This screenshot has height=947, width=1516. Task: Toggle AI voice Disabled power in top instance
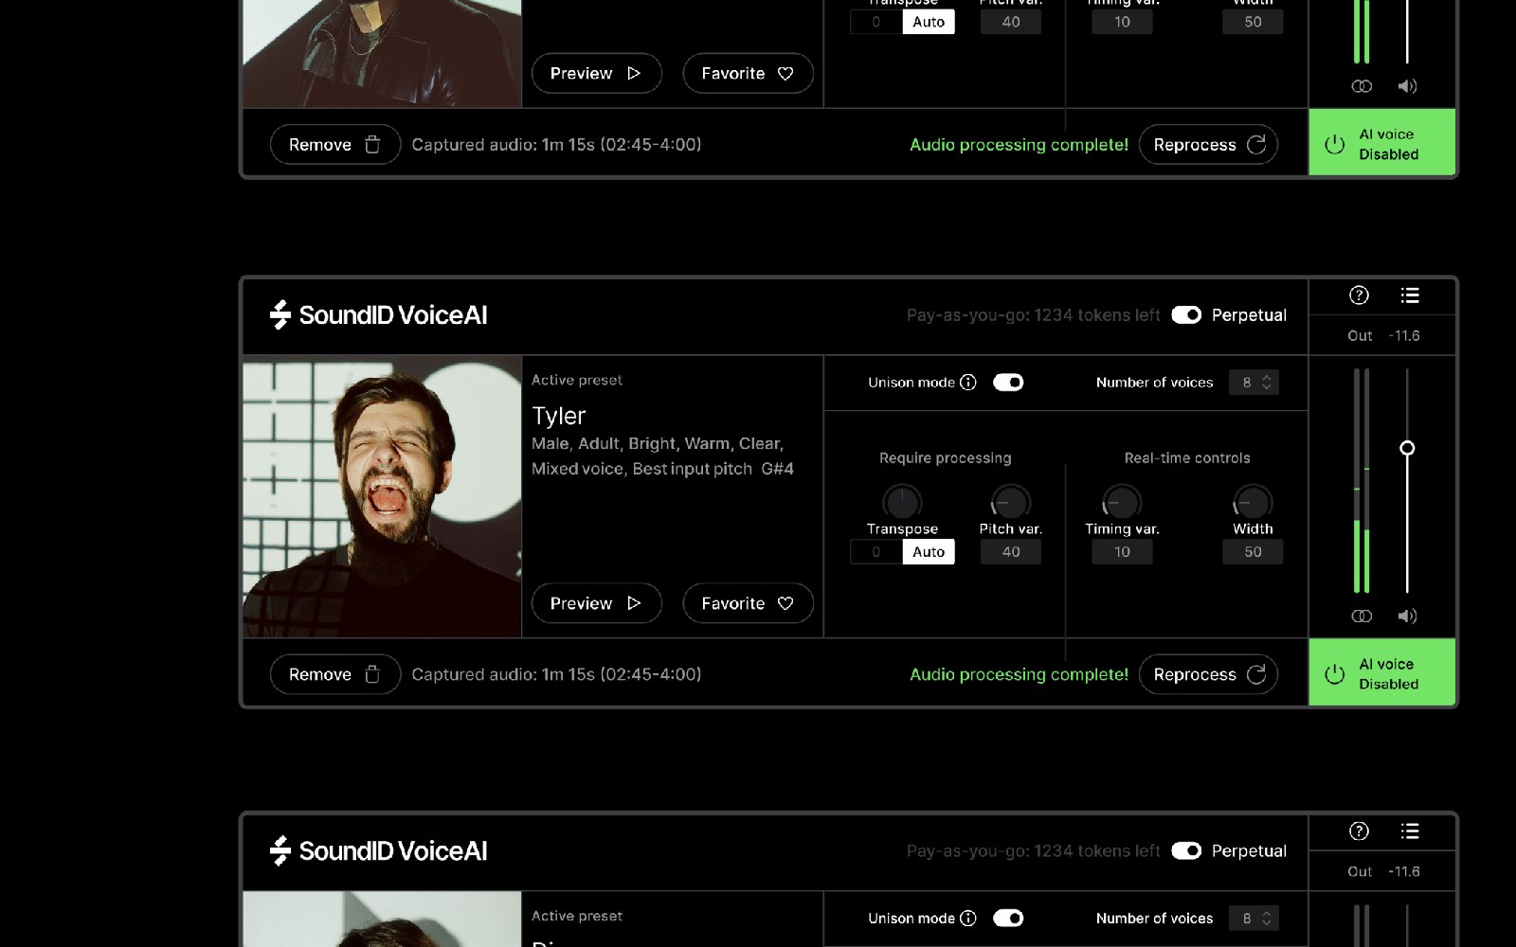(1382, 143)
